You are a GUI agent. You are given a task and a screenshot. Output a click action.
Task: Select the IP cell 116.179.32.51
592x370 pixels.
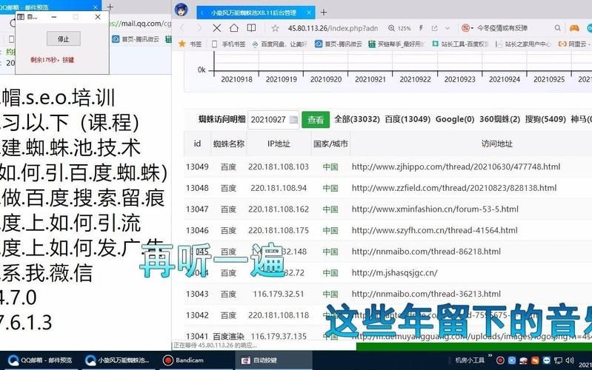tap(279, 294)
